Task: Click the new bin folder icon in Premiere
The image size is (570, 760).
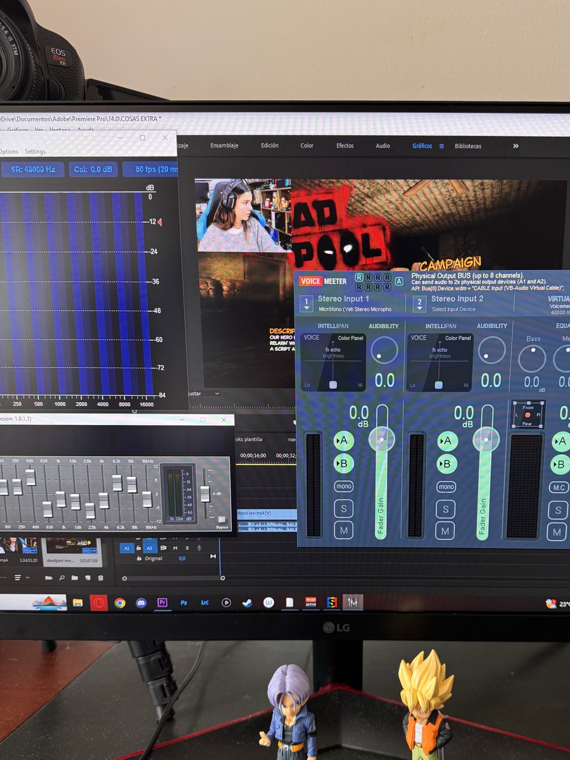Action: pos(75,578)
